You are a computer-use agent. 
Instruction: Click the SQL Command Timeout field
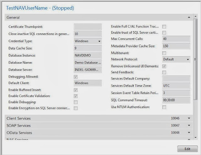(176, 100)
